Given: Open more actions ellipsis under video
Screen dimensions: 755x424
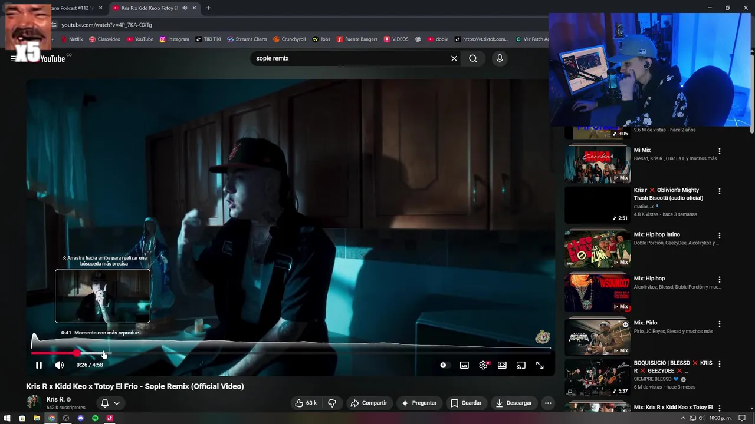Looking at the screenshot, I should (x=548, y=403).
